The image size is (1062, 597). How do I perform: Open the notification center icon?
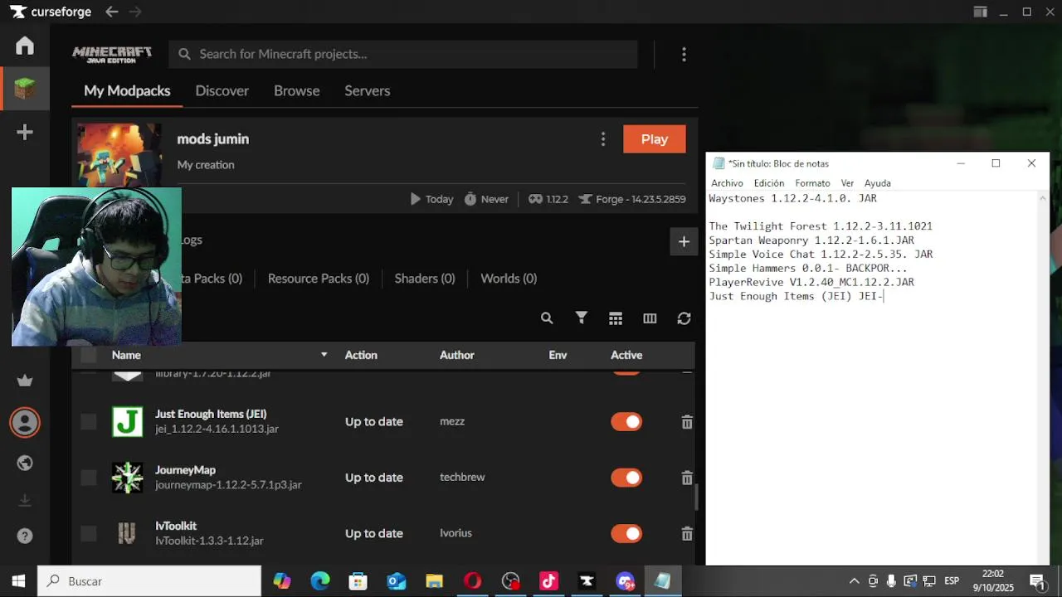tap(1037, 581)
